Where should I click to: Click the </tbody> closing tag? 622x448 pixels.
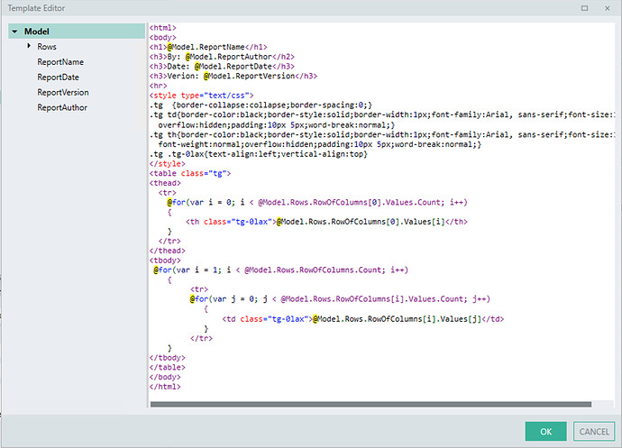(167, 358)
